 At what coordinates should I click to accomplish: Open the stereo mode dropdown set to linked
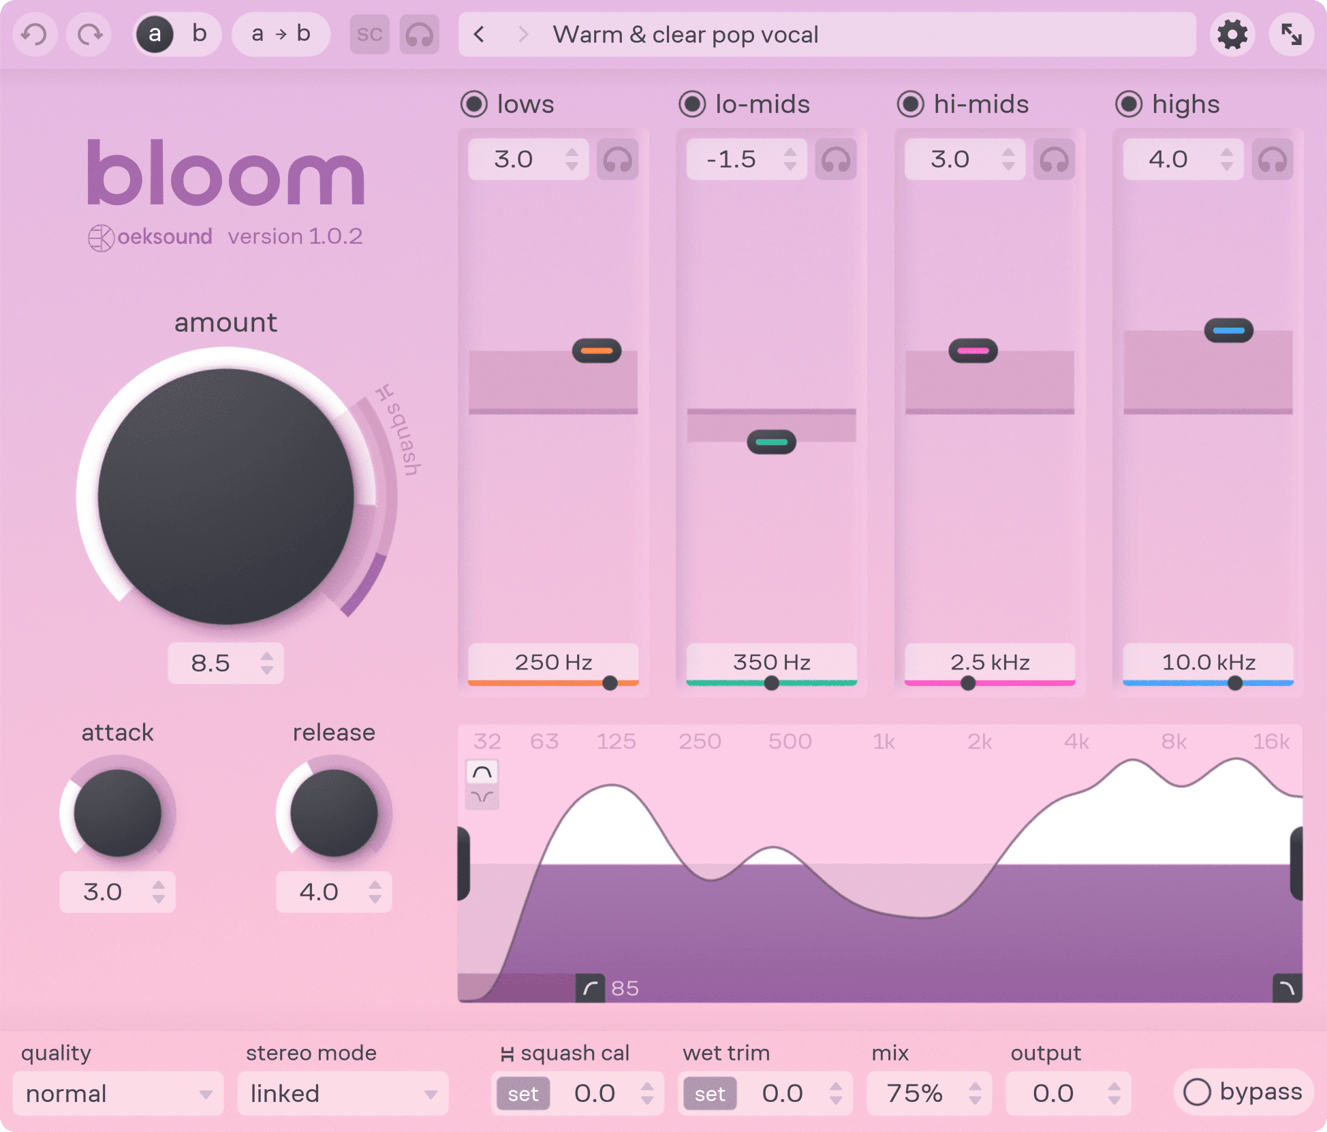coord(342,1093)
